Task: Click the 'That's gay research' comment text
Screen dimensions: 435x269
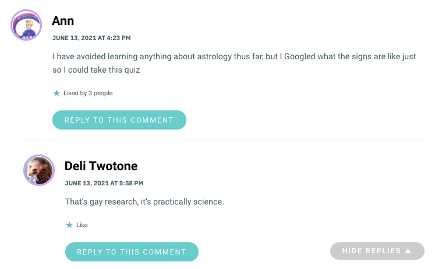Action: click(144, 202)
